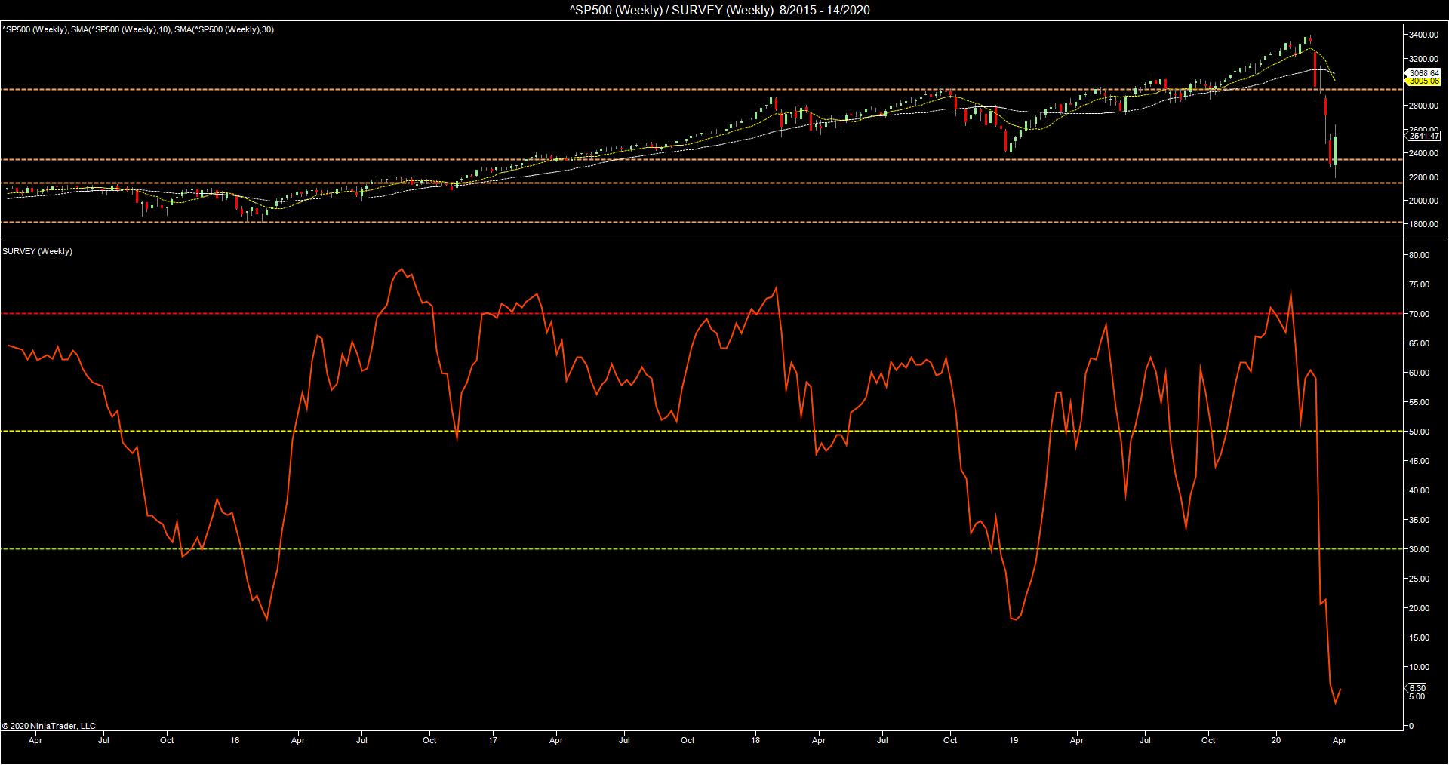This screenshot has height=765, width=1449.
Task: Click the 0 label on survey axis
Action: coord(1411,726)
